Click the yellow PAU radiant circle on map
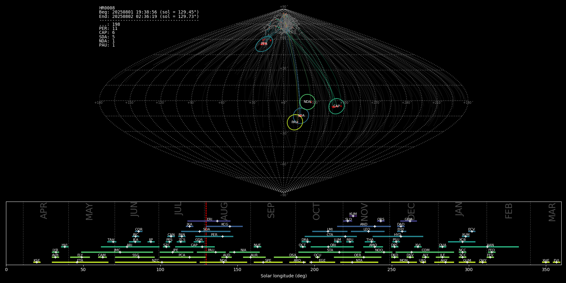Screen dimensions: 566x283 295,122
